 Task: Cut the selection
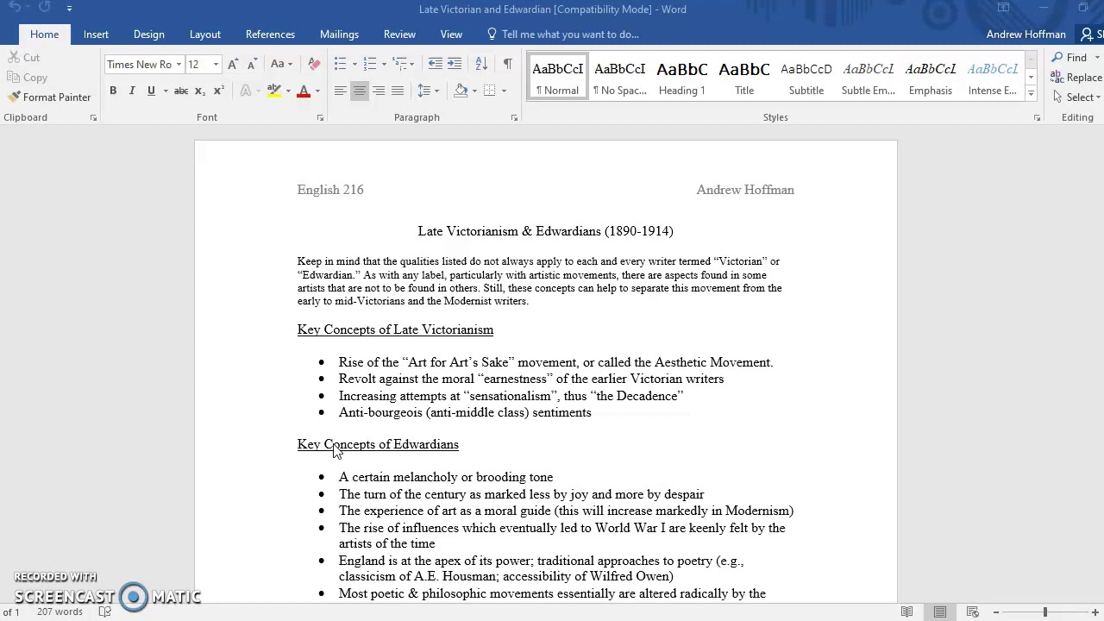point(24,58)
